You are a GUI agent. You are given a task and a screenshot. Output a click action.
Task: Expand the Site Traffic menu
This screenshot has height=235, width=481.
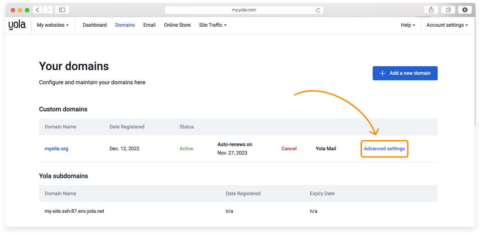[x=212, y=25]
